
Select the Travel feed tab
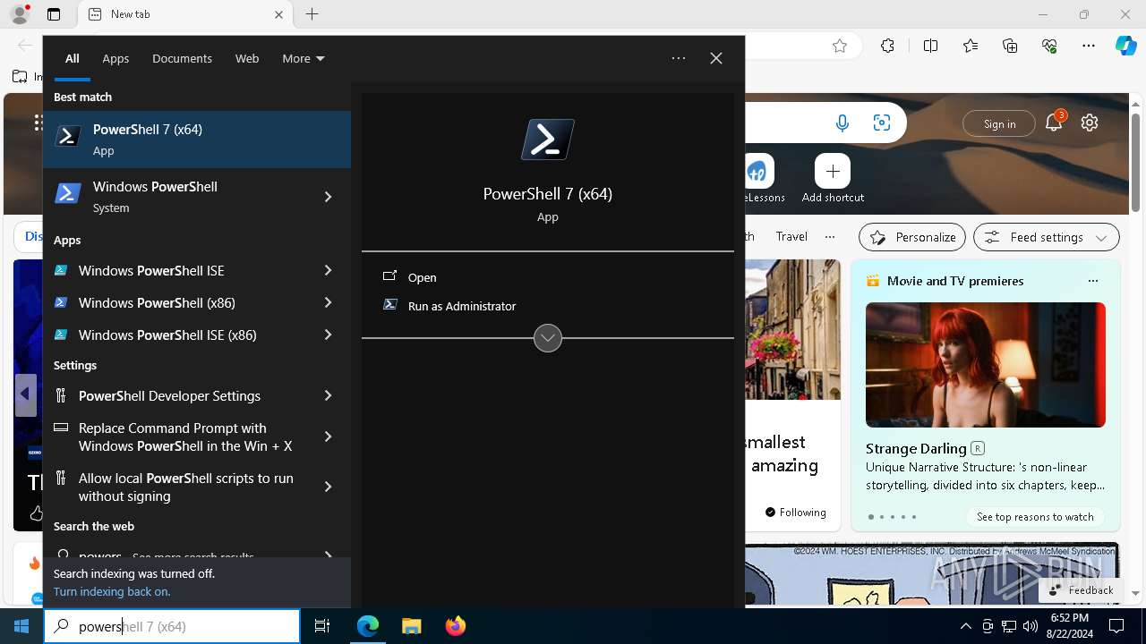point(791,236)
